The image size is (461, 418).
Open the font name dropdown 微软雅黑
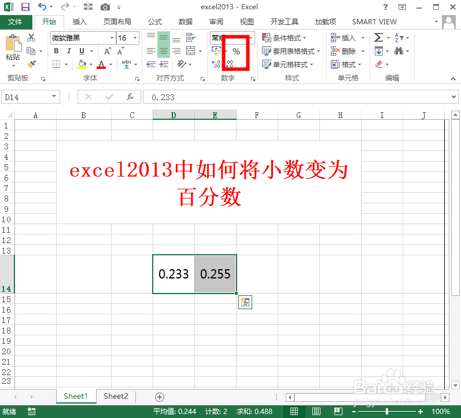(112, 38)
